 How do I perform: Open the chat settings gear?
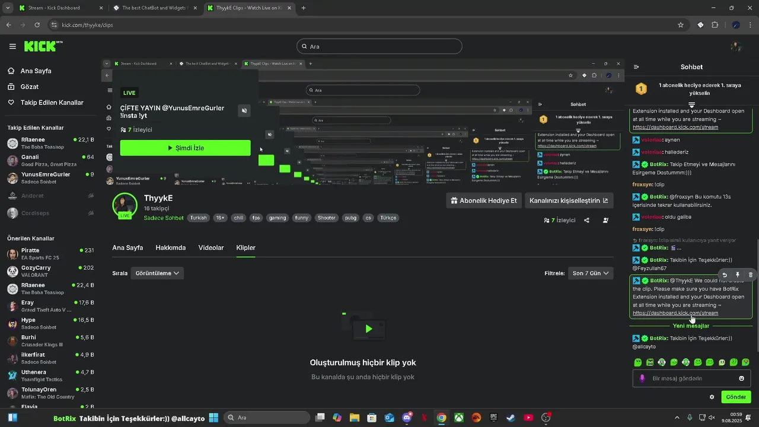click(712, 397)
